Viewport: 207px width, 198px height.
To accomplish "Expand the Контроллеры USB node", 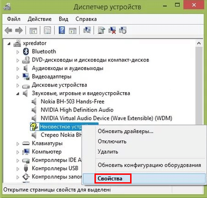I will click(18, 169).
